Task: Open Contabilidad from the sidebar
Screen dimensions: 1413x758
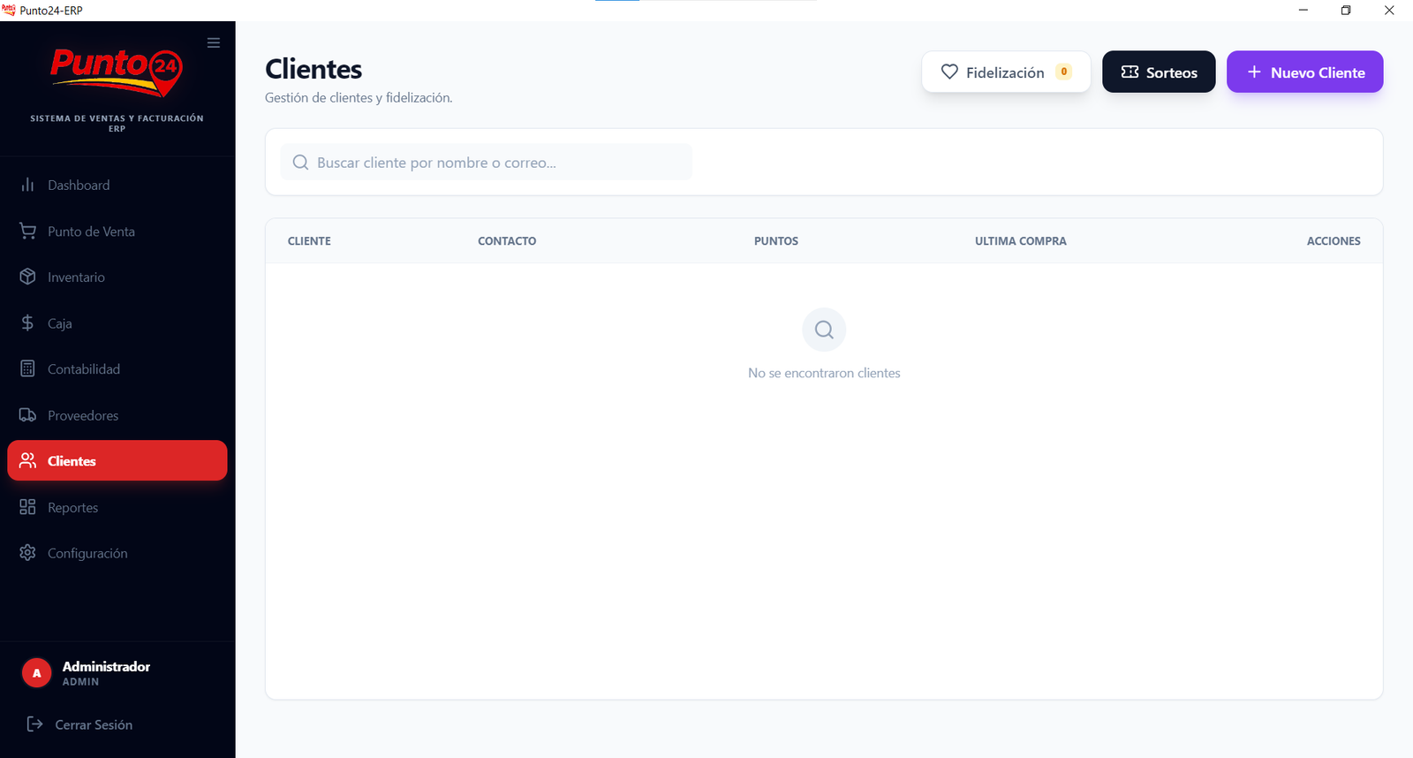Action: [x=117, y=368]
